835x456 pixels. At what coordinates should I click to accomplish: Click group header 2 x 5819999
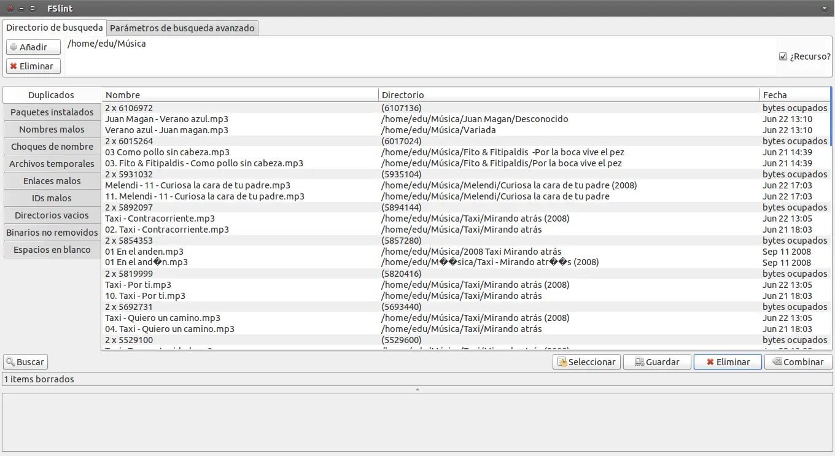[x=466, y=274]
